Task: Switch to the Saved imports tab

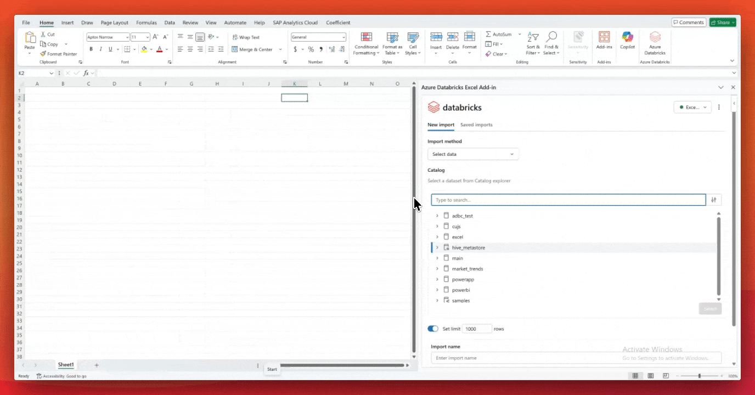Action: click(x=476, y=125)
